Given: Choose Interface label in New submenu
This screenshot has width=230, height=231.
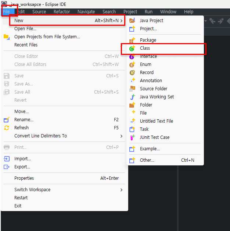Looking at the screenshot, I should (x=148, y=56).
